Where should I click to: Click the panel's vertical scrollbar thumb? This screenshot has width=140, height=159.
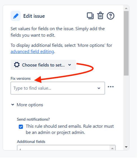click(126, 43)
